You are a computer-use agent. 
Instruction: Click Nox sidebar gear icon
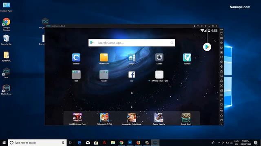(x=221, y=105)
